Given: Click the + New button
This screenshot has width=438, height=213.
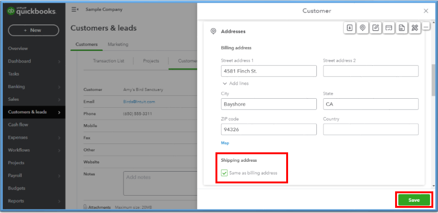Looking at the screenshot, I should pyautogui.click(x=33, y=30).
